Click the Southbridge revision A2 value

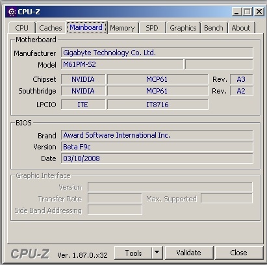(241, 91)
